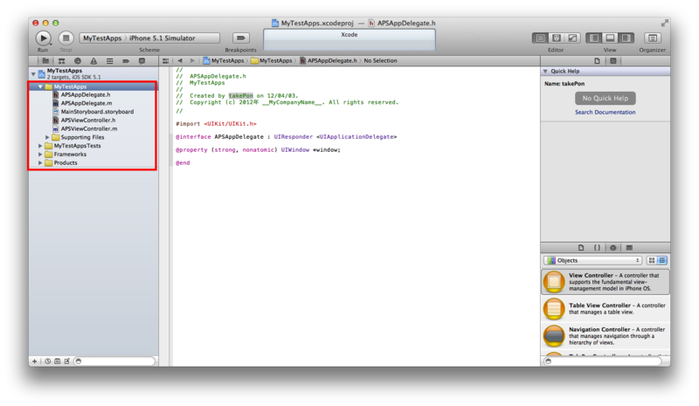Screen dimensions: 699x406
Task: Show the Code Snippet library
Action: point(597,248)
